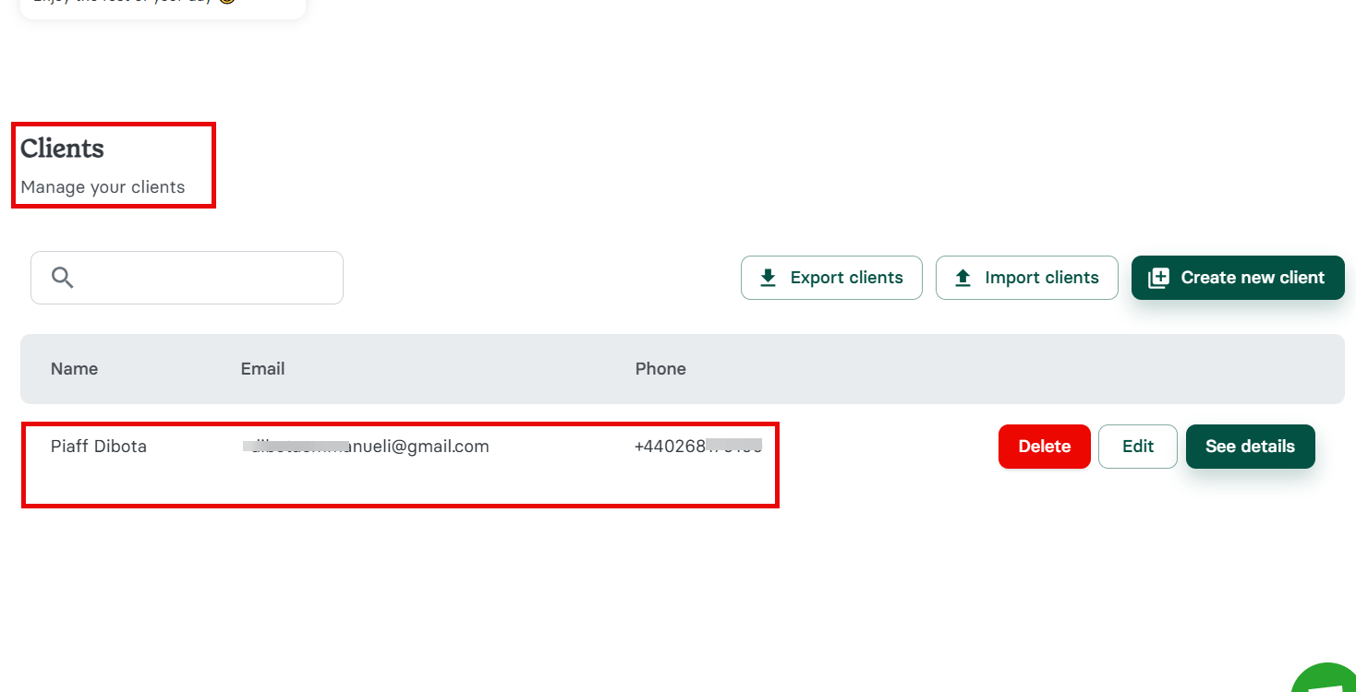Click the 'Clients' page heading
This screenshot has height=692, width=1356.
click(62, 148)
